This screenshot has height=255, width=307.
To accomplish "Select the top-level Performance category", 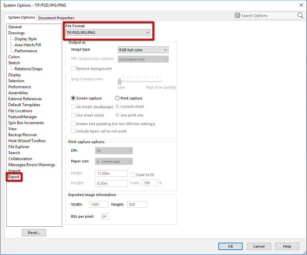I will (20, 87).
